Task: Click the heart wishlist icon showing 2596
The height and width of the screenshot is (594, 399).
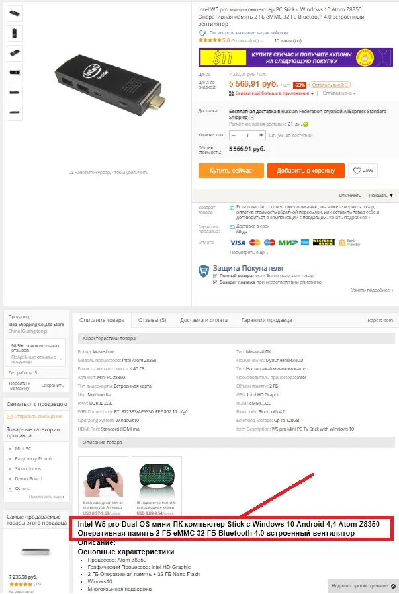Action: [x=357, y=171]
